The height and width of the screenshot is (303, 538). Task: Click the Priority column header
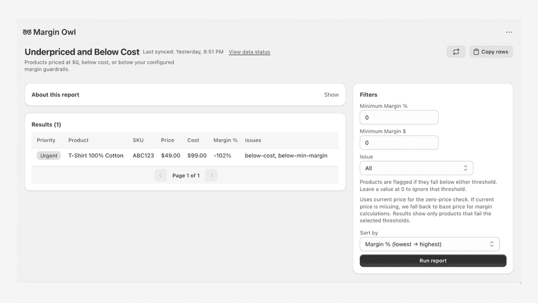46,140
